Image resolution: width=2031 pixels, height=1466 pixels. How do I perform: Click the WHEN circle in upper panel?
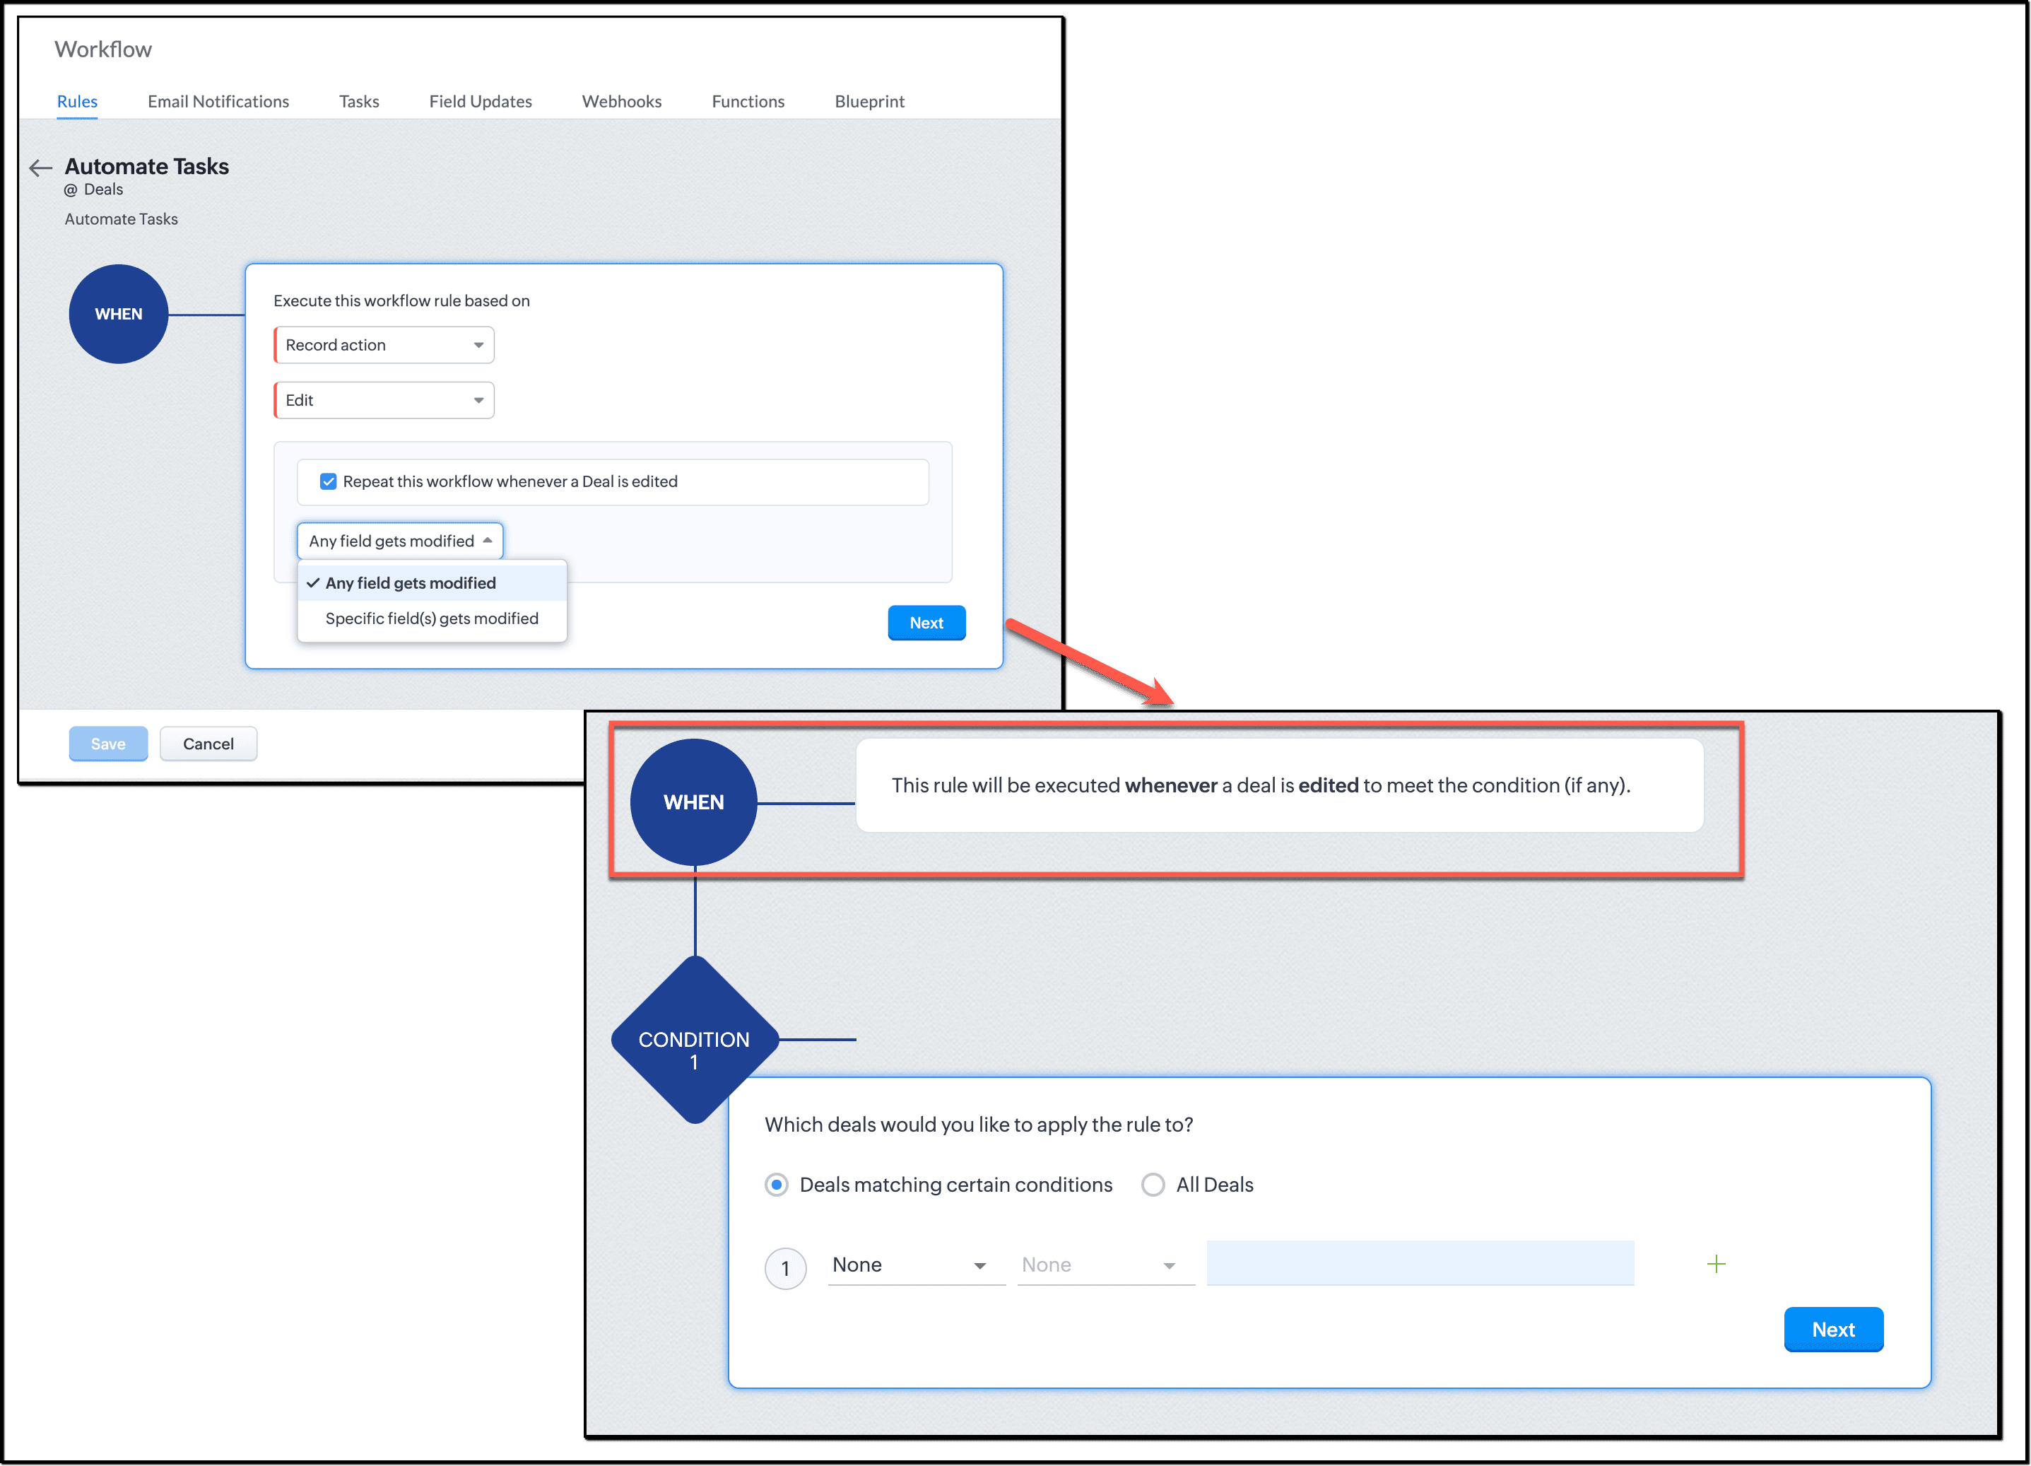(x=118, y=315)
